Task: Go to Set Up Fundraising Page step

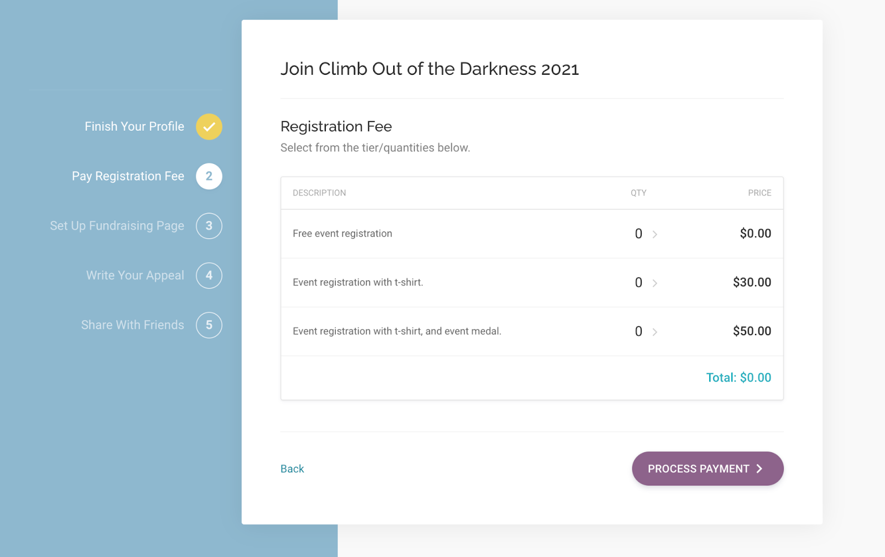Action: (117, 226)
